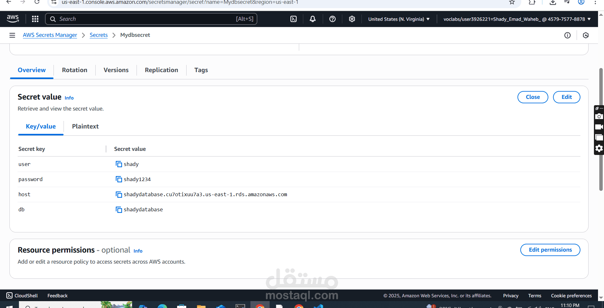Open the gallery icon in the side widget
604x308 pixels.
click(599, 138)
